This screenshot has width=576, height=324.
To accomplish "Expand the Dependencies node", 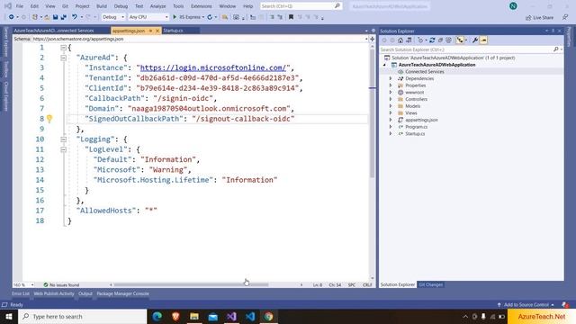I will [x=391, y=78].
